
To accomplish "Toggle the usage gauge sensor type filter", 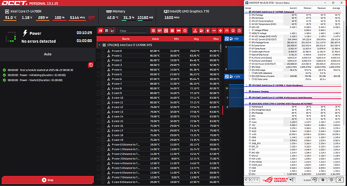I will click(226, 31).
